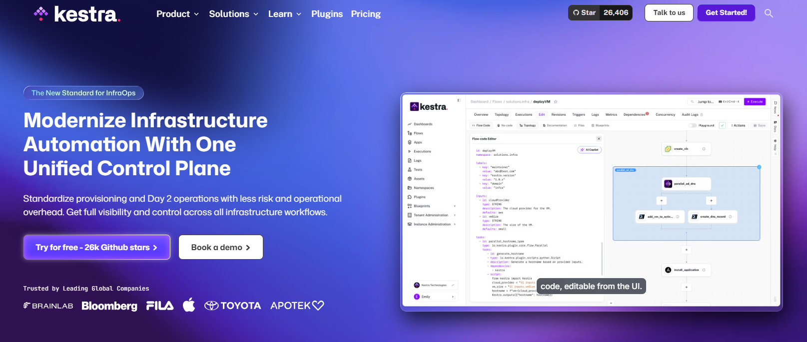807x342 pixels.
Task: Click the Apple logo under trusted companies
Action: tap(189, 305)
